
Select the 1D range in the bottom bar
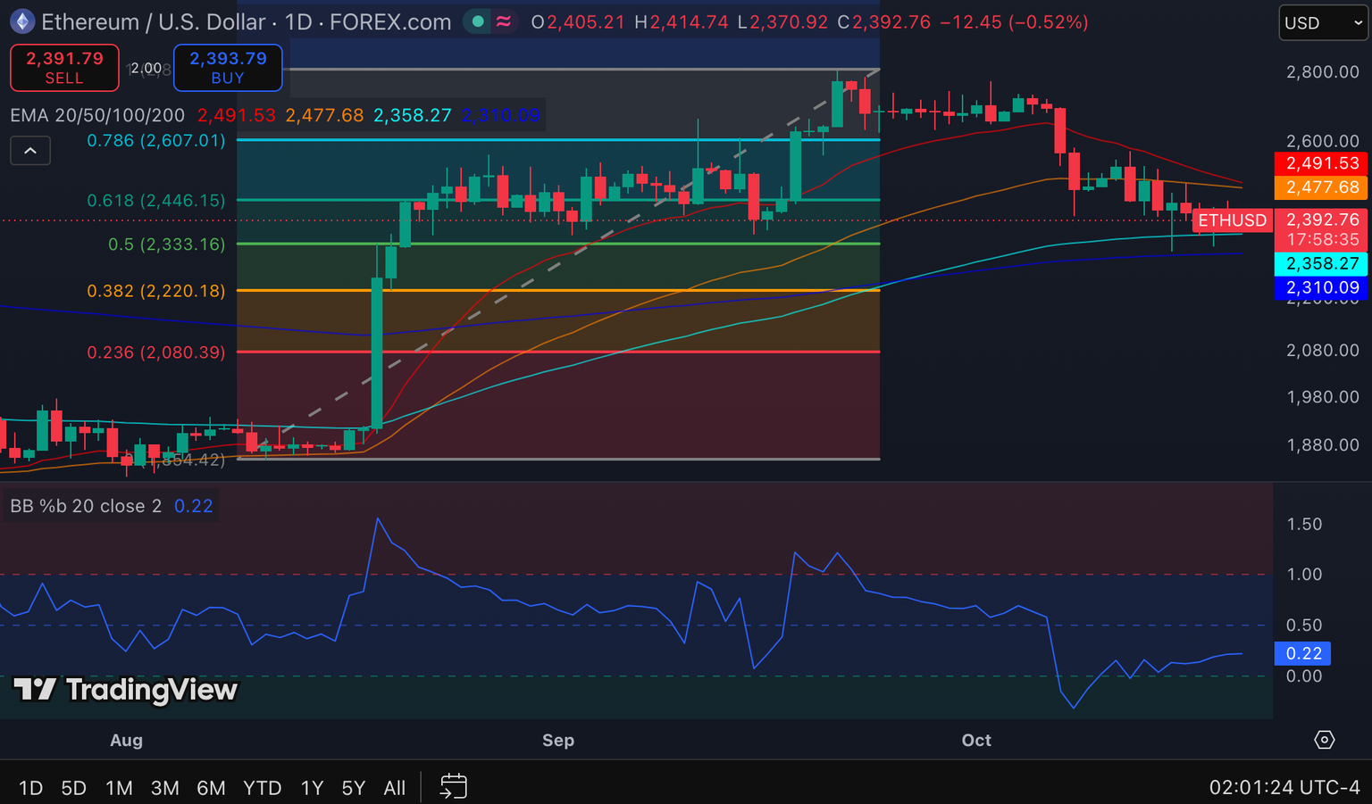[x=31, y=788]
